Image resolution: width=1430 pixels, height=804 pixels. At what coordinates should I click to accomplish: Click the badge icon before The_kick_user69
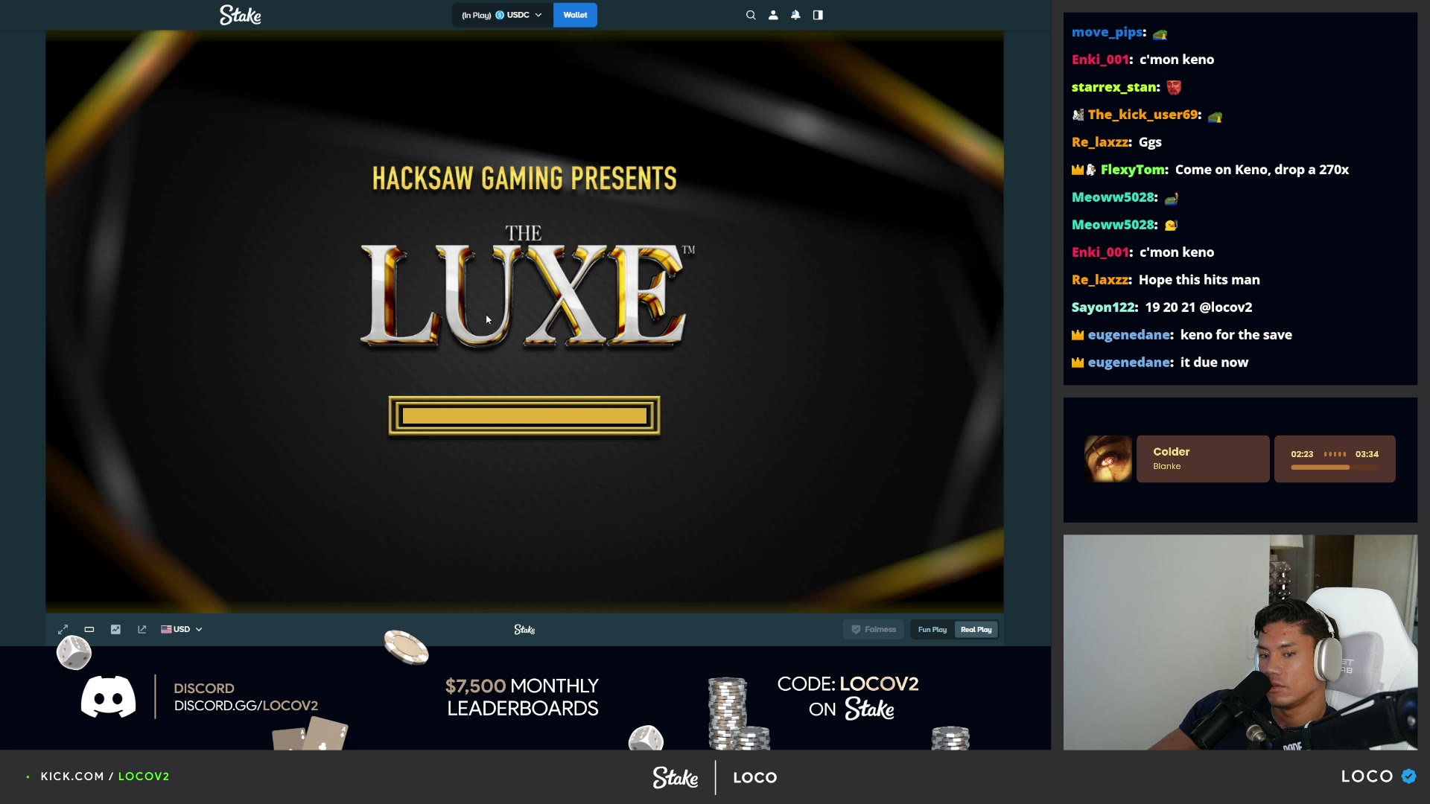(x=1078, y=115)
